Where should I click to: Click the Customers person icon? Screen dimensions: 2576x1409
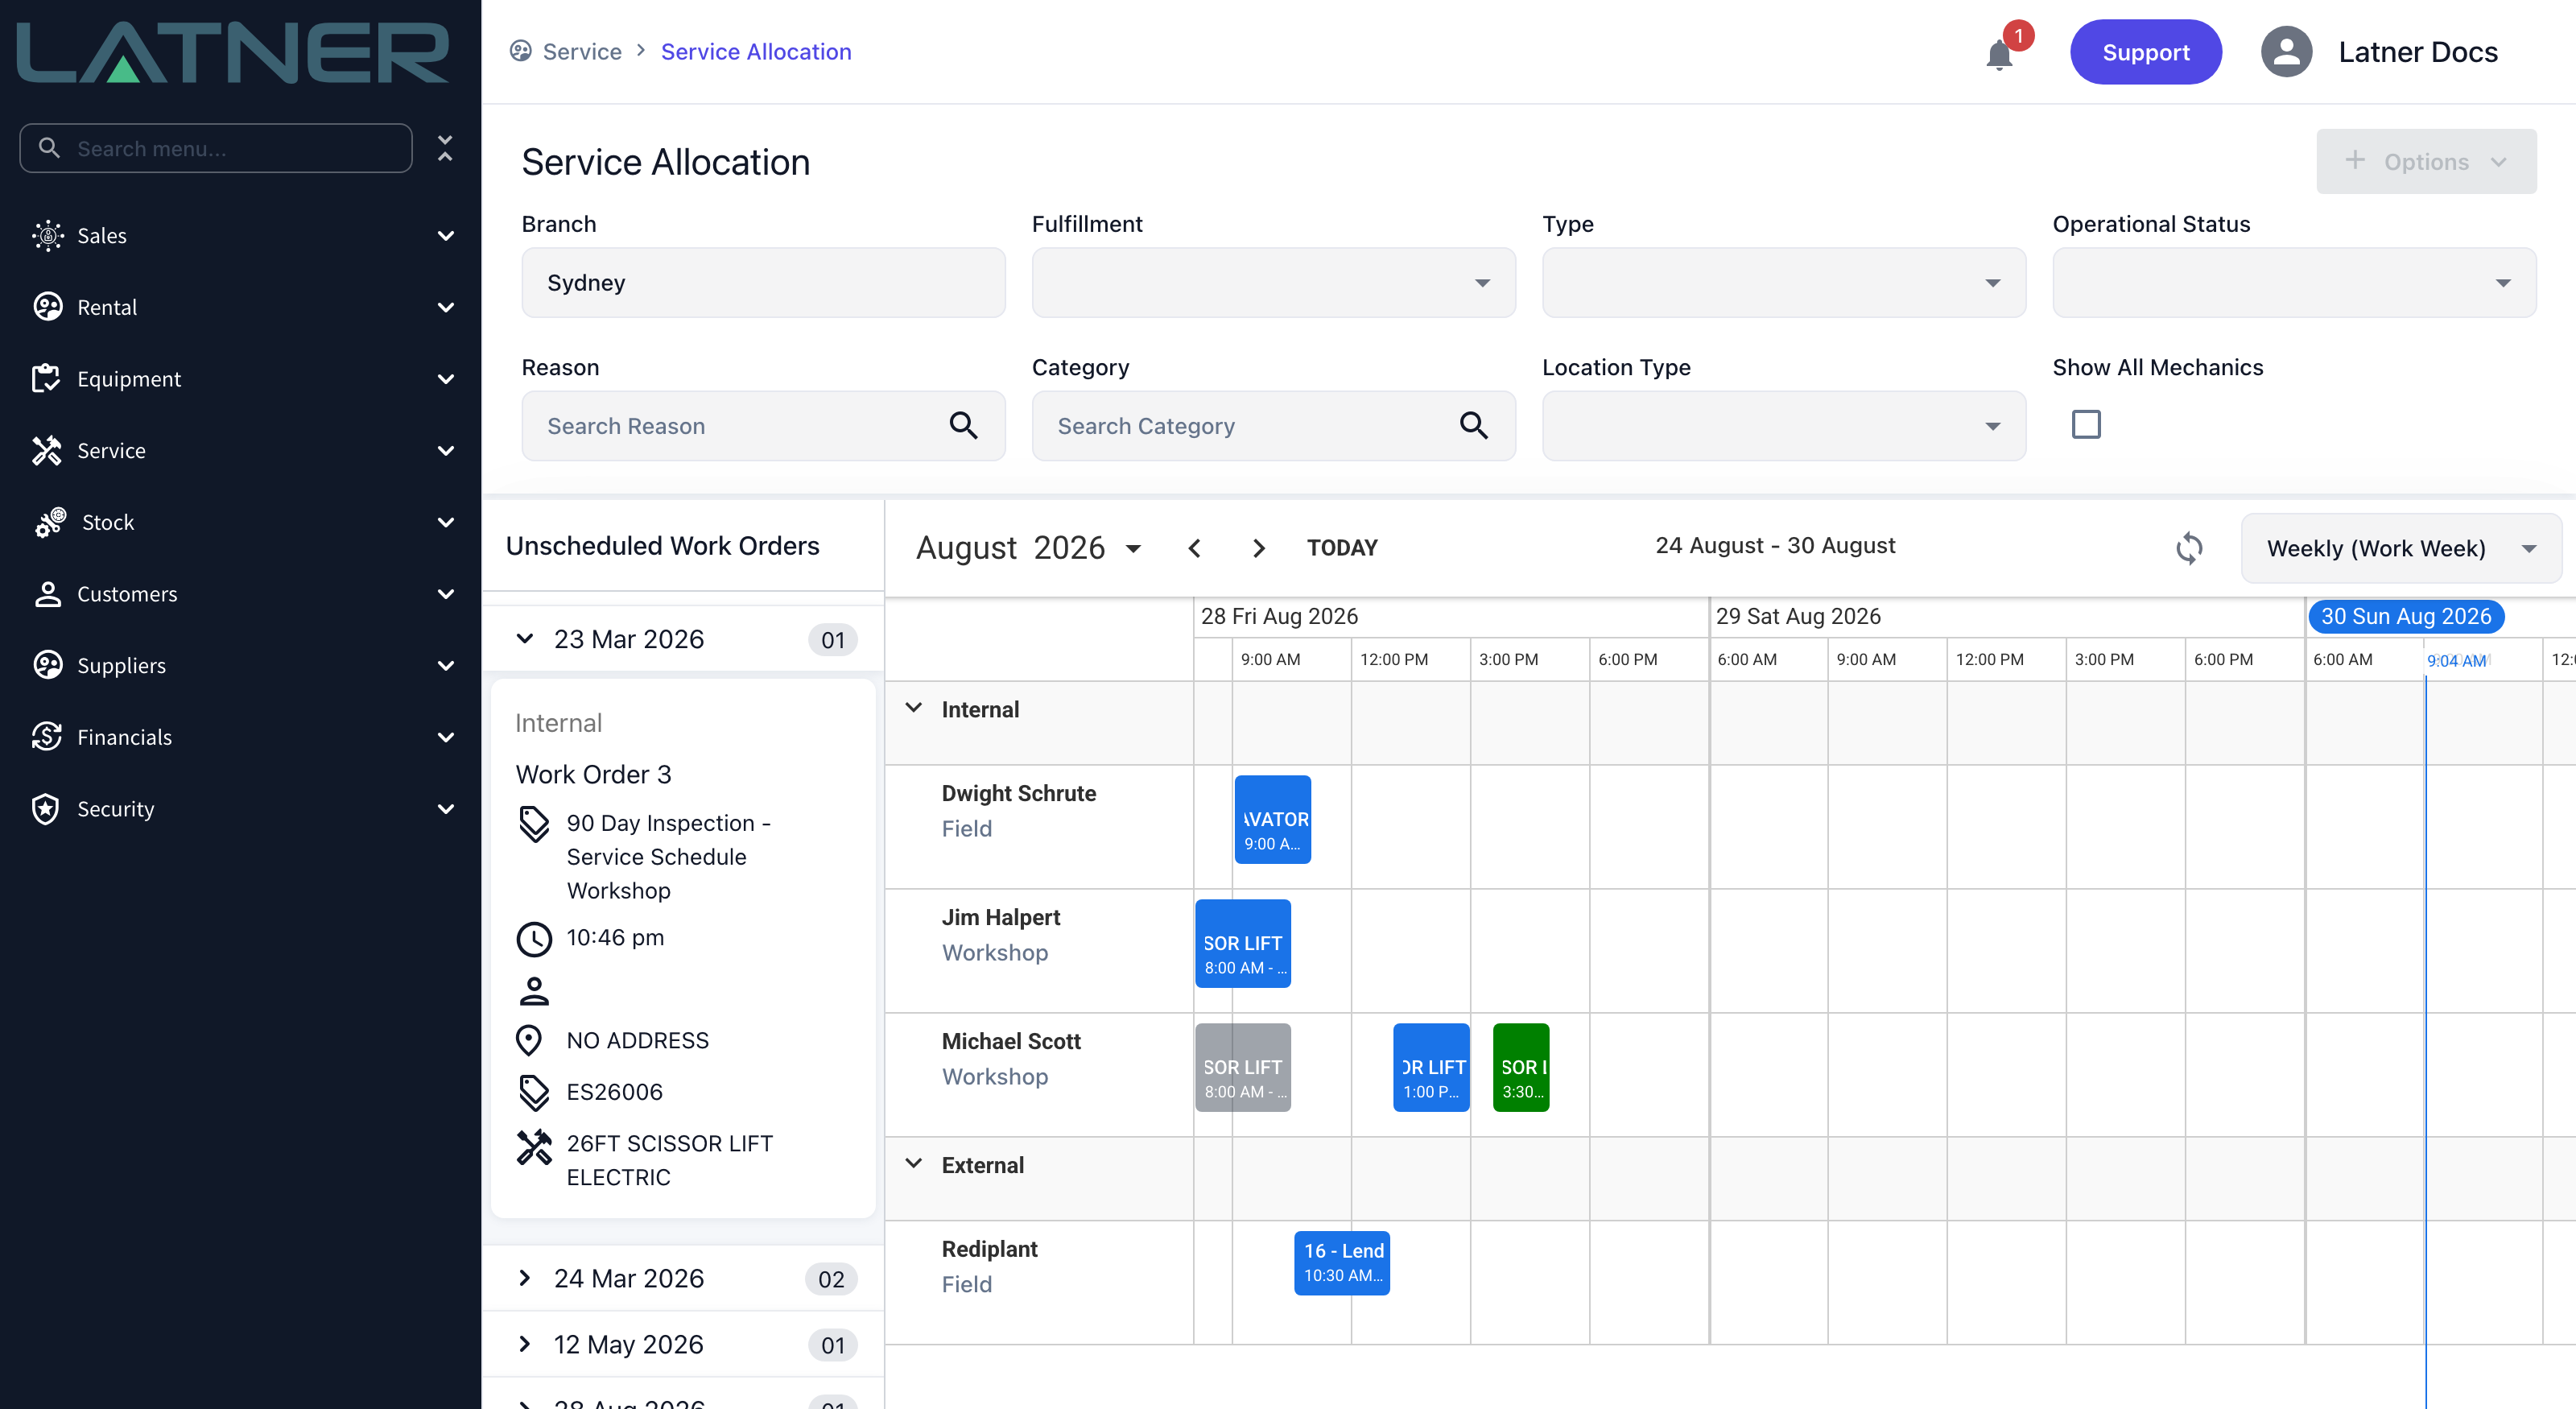pyautogui.click(x=47, y=594)
